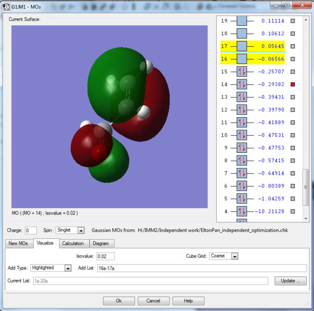Open the Calculation tab
The height and width of the screenshot is (311, 314).
coord(73,244)
